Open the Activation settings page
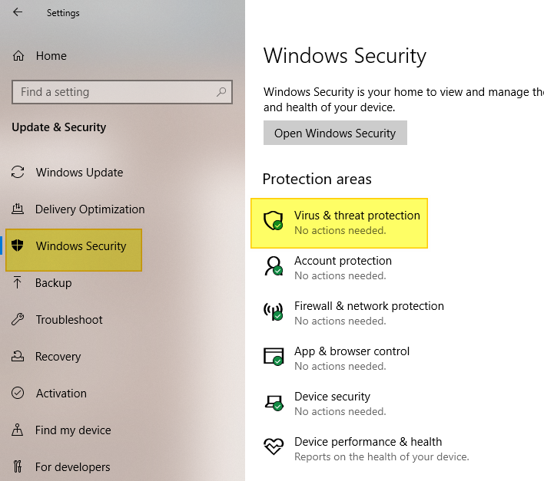 (x=61, y=394)
